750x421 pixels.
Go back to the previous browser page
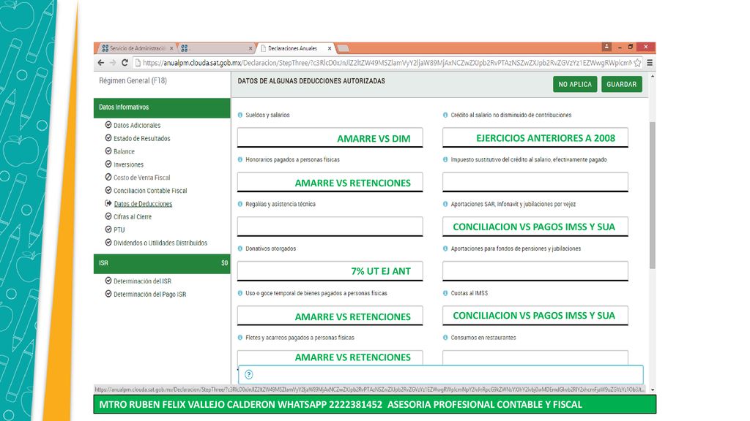[100, 63]
